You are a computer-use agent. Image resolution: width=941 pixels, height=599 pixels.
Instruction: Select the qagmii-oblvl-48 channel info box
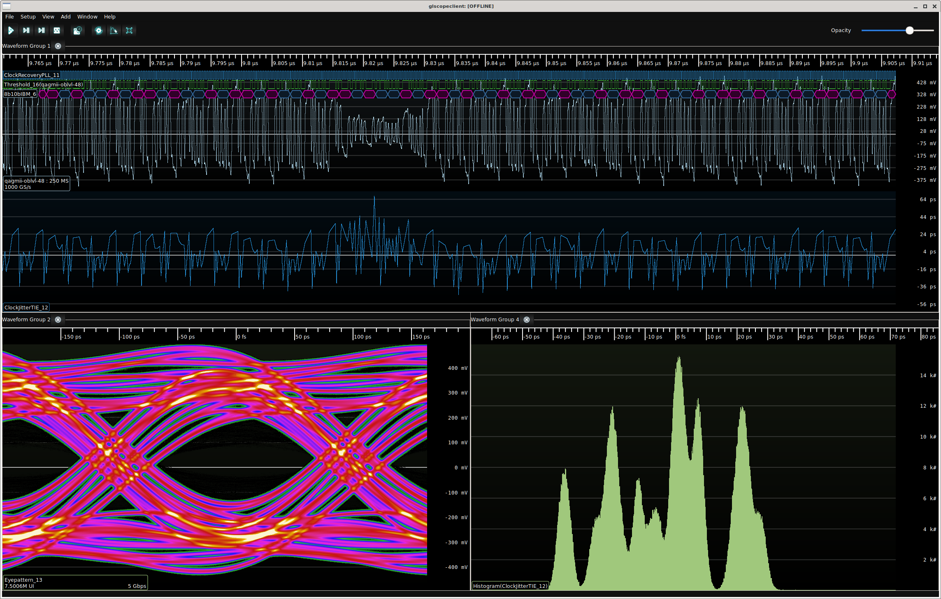tap(37, 184)
